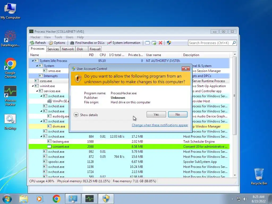Collapse the svchost.exe node above audiodg.exe

[x=41, y=111]
